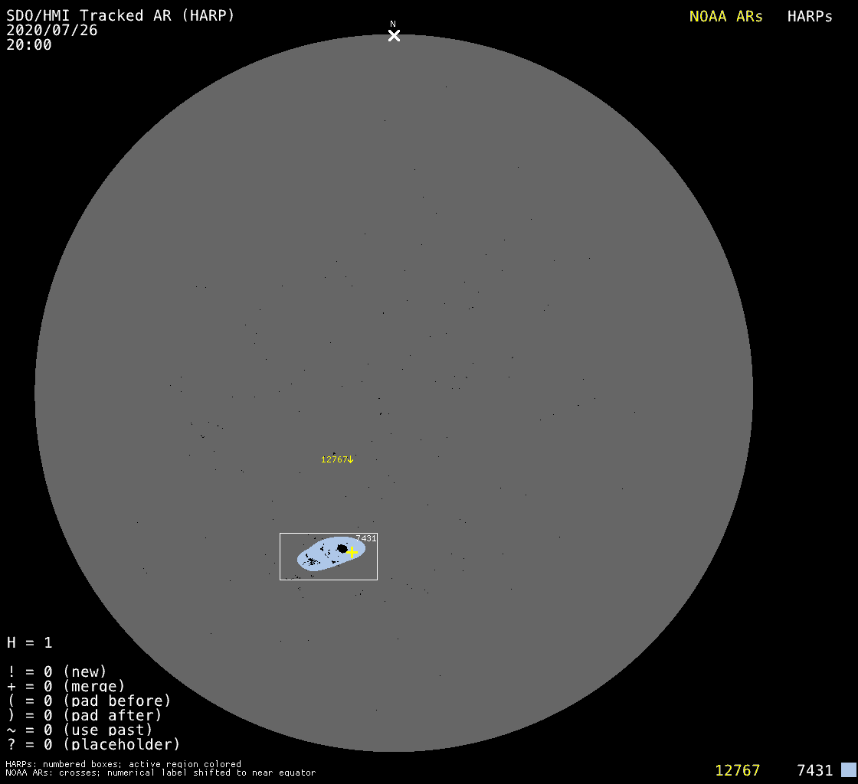
Task: Click the light blue color swatch beside 7431
Action: pyautogui.click(x=848, y=769)
